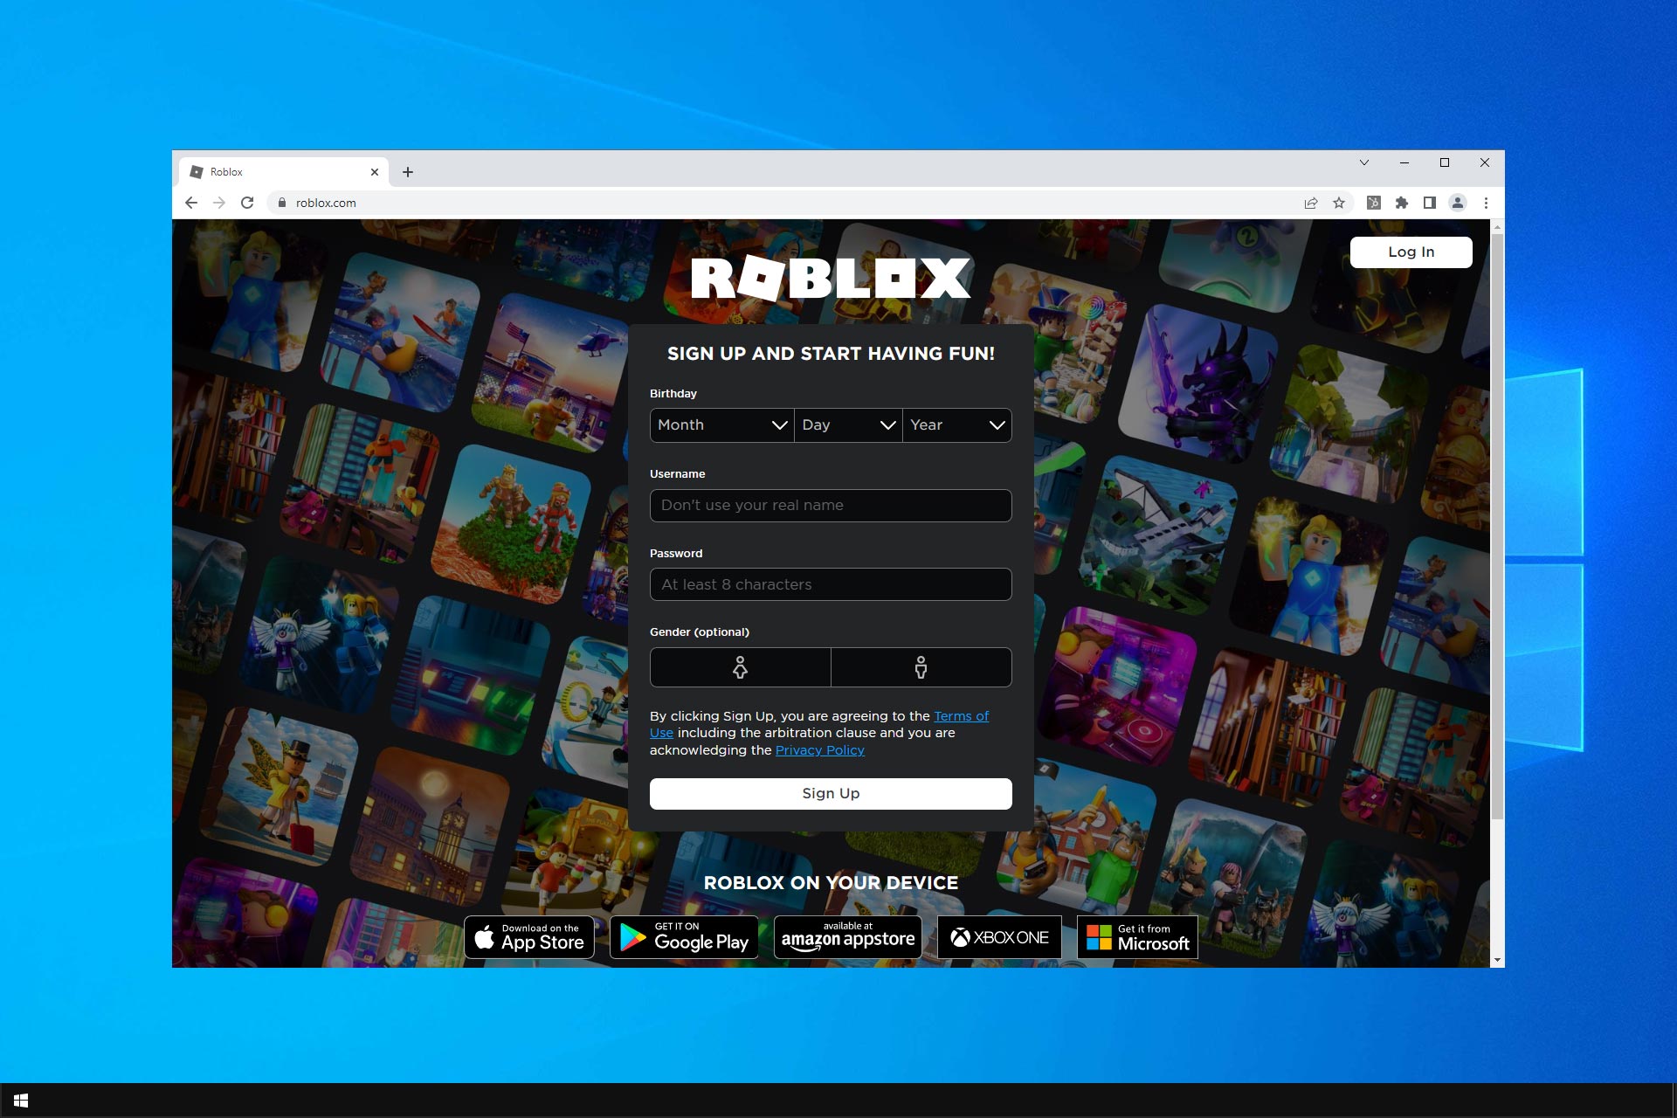Click the Sign Up button
Image resolution: width=1677 pixels, height=1118 pixels.
coord(830,791)
